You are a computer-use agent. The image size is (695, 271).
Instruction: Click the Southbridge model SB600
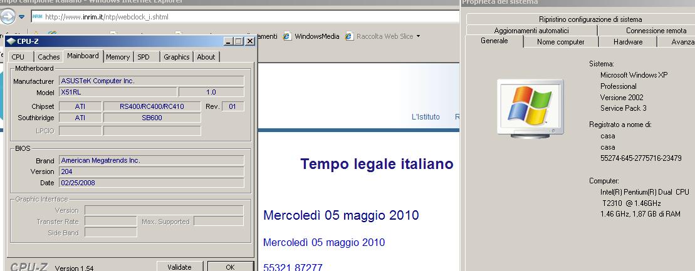tap(152, 118)
